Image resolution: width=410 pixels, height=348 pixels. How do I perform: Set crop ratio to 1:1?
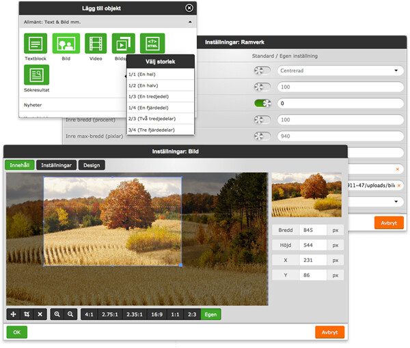pos(175,315)
